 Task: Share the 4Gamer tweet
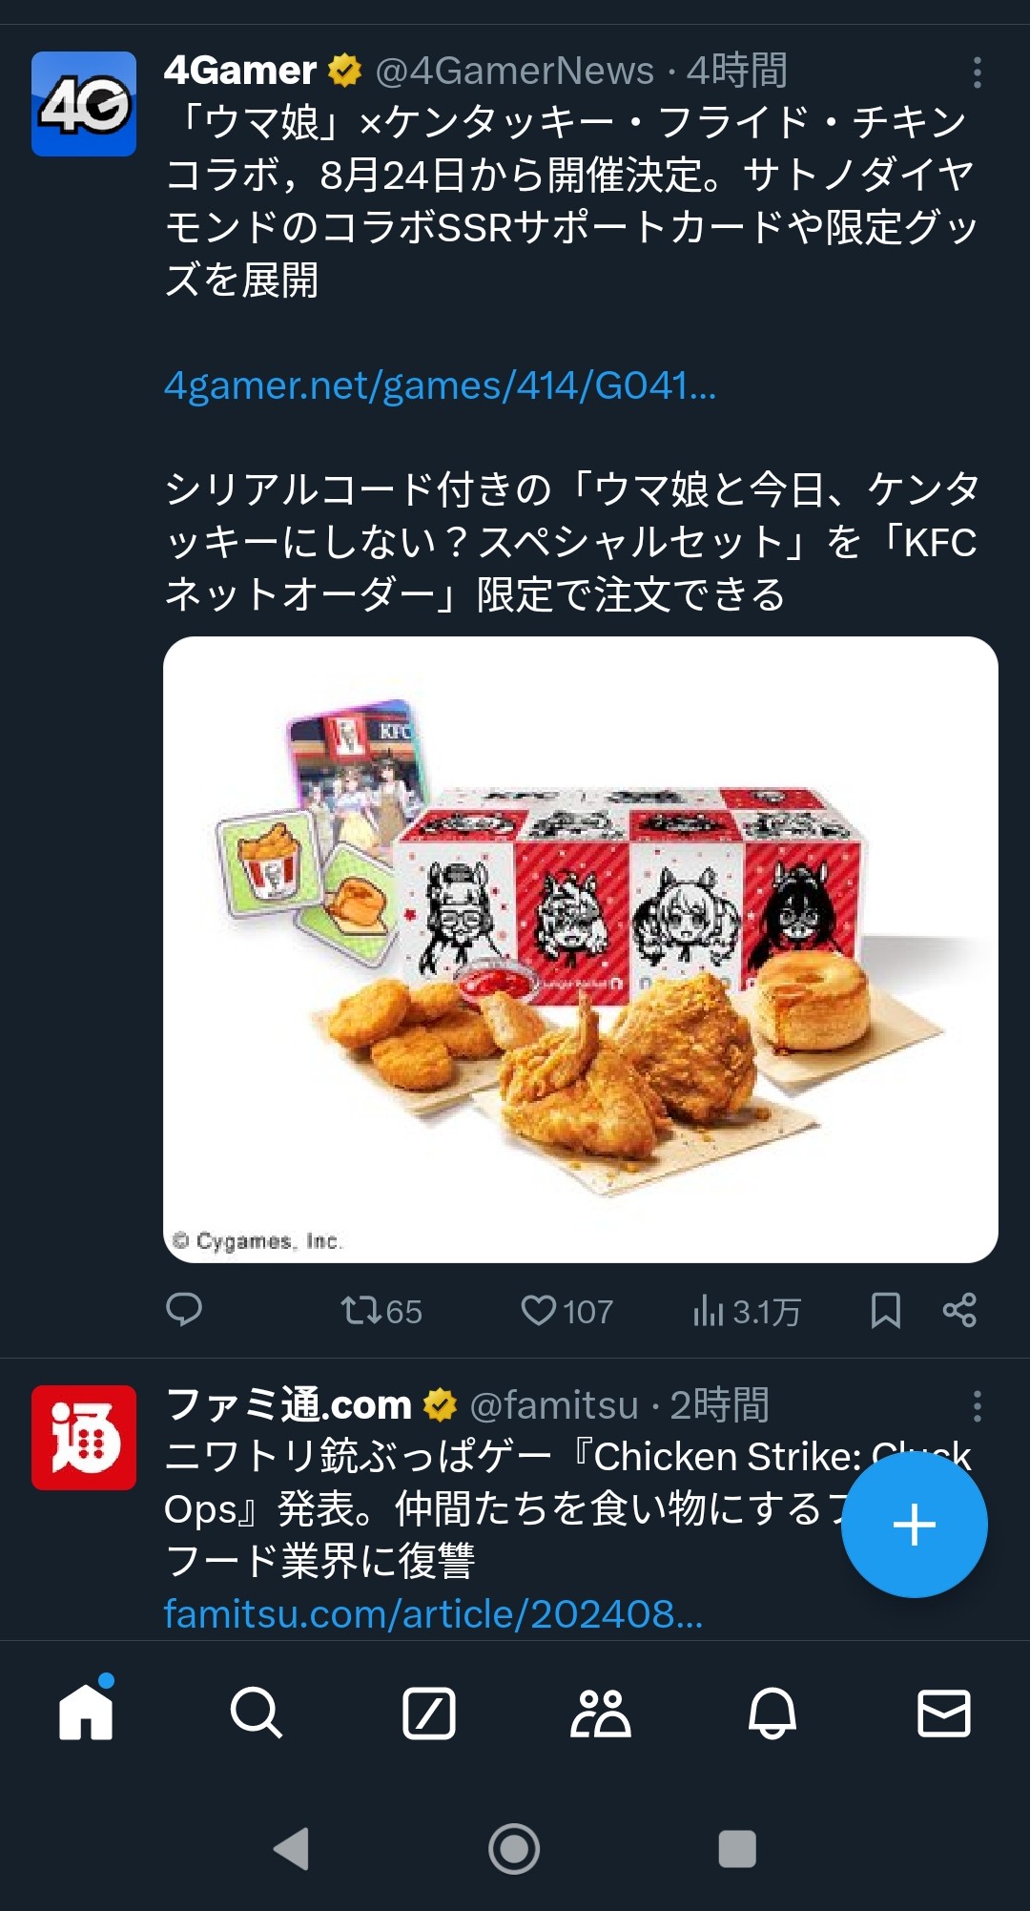click(959, 1310)
